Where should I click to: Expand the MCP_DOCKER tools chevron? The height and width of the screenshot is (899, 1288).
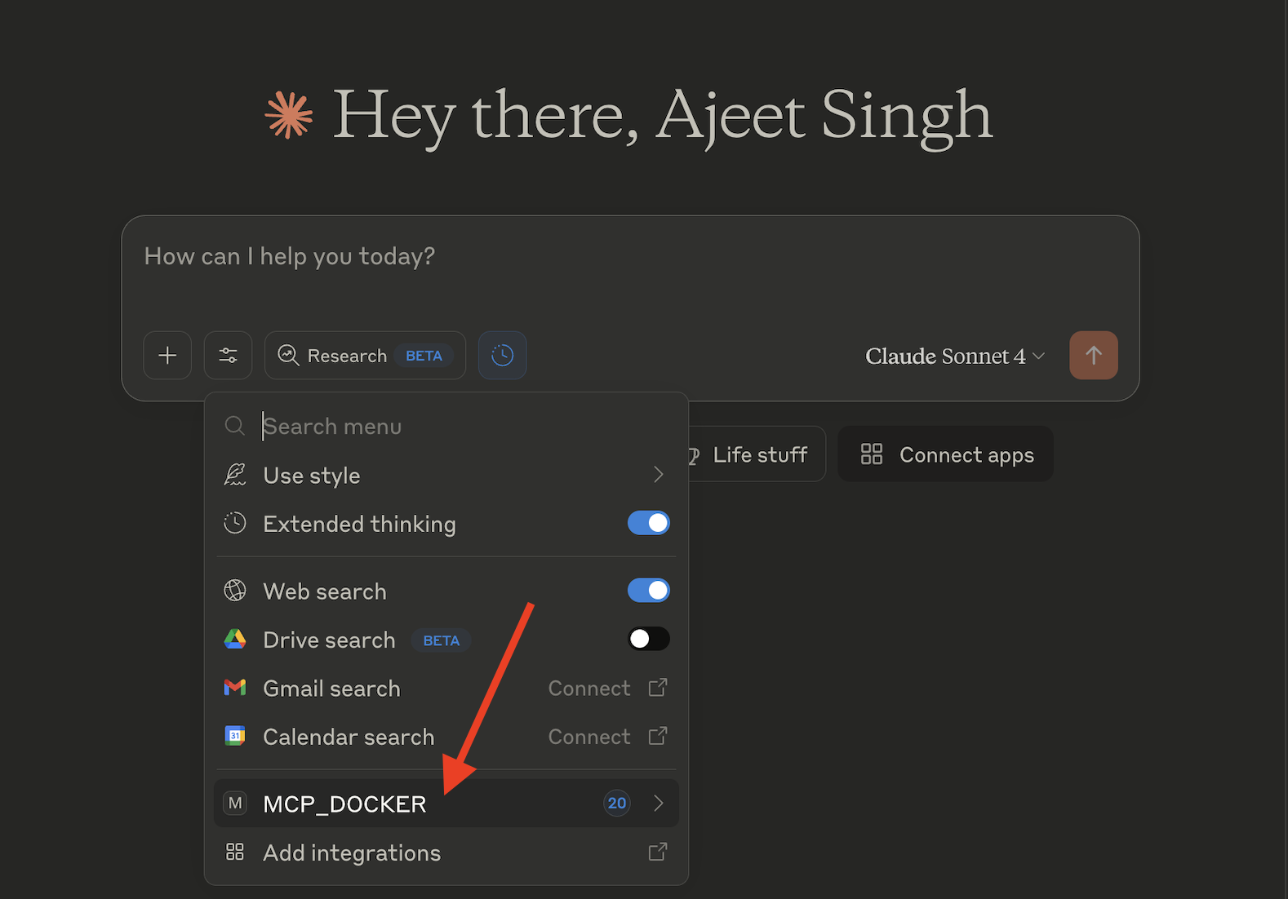658,804
